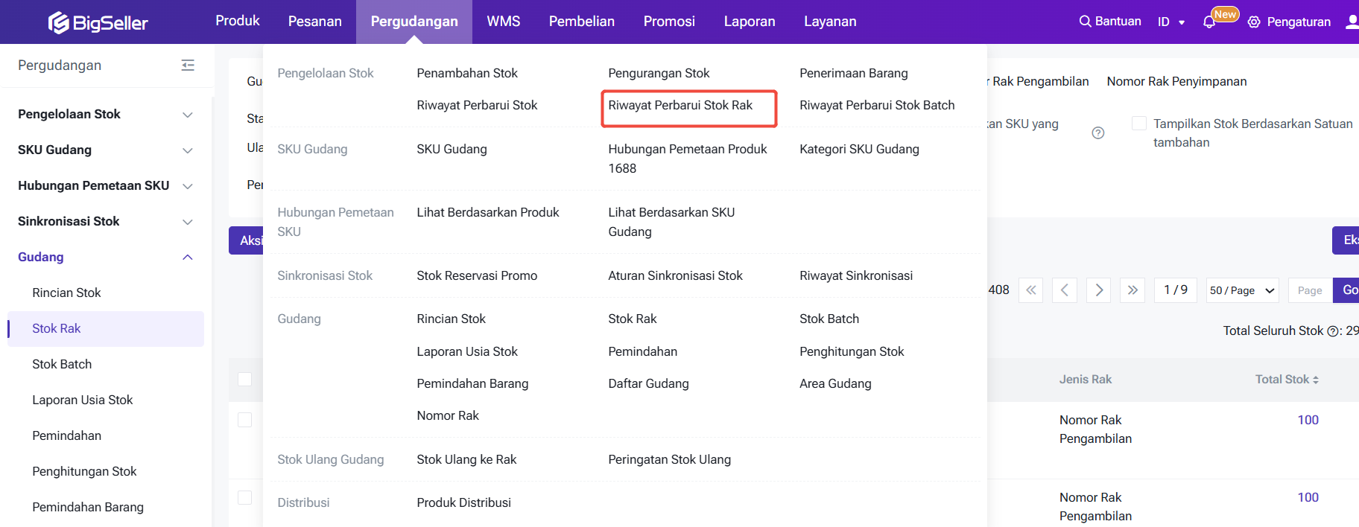Open the 50 / Page dropdown
Viewport: 1359px width, 527px height.
[1242, 290]
